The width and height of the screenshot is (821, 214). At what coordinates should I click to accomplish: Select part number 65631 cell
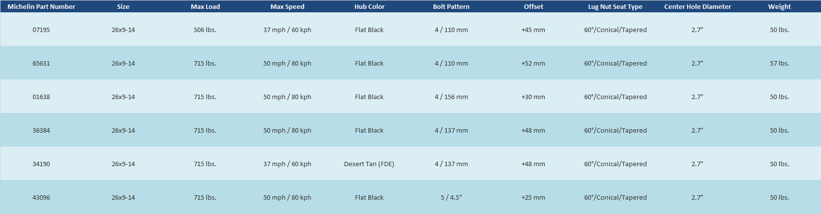click(42, 63)
